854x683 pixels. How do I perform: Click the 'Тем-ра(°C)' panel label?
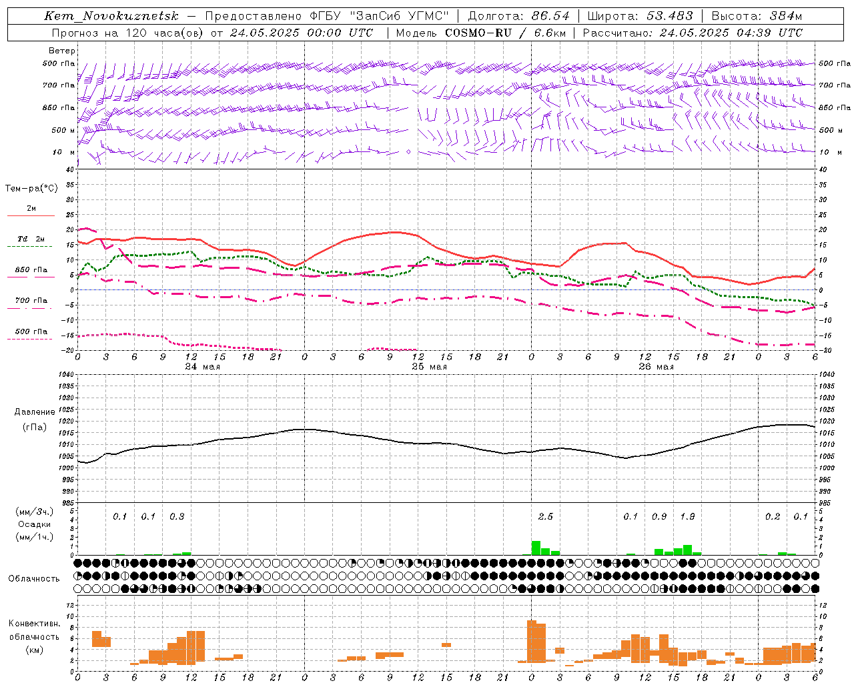(31, 189)
